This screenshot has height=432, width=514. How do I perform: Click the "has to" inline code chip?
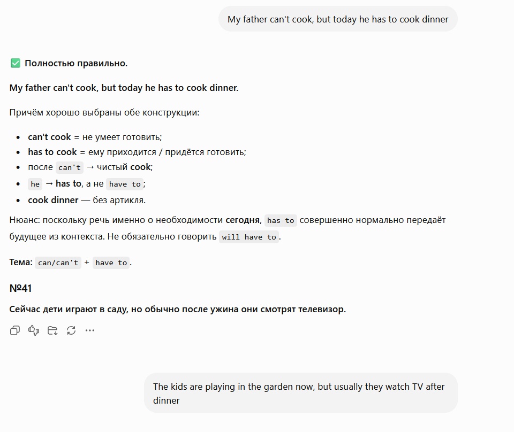click(281, 221)
